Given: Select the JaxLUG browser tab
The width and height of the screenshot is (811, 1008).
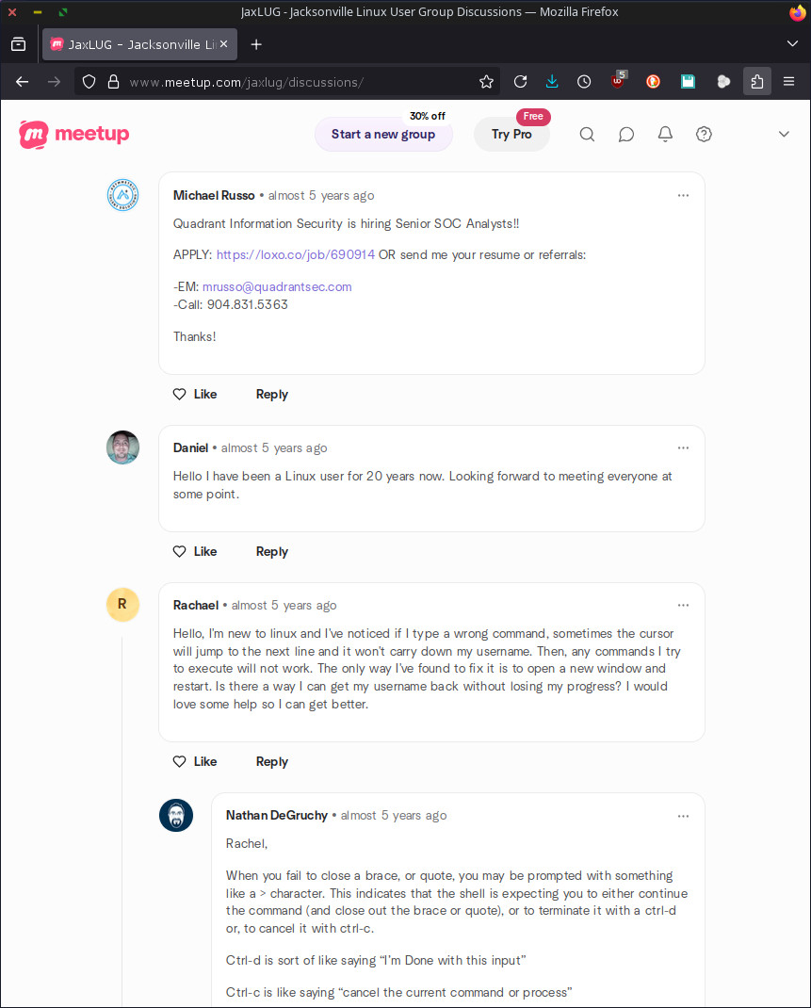Looking at the screenshot, I should [x=132, y=44].
